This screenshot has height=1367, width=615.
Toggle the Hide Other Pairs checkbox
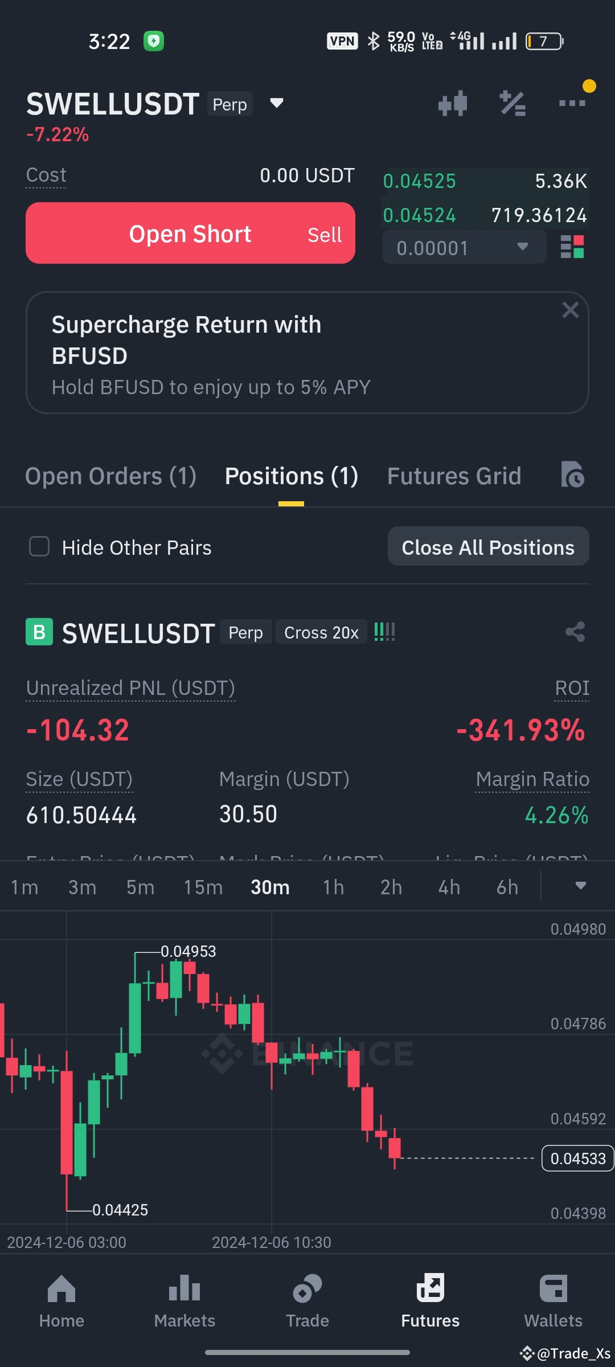pyautogui.click(x=39, y=547)
